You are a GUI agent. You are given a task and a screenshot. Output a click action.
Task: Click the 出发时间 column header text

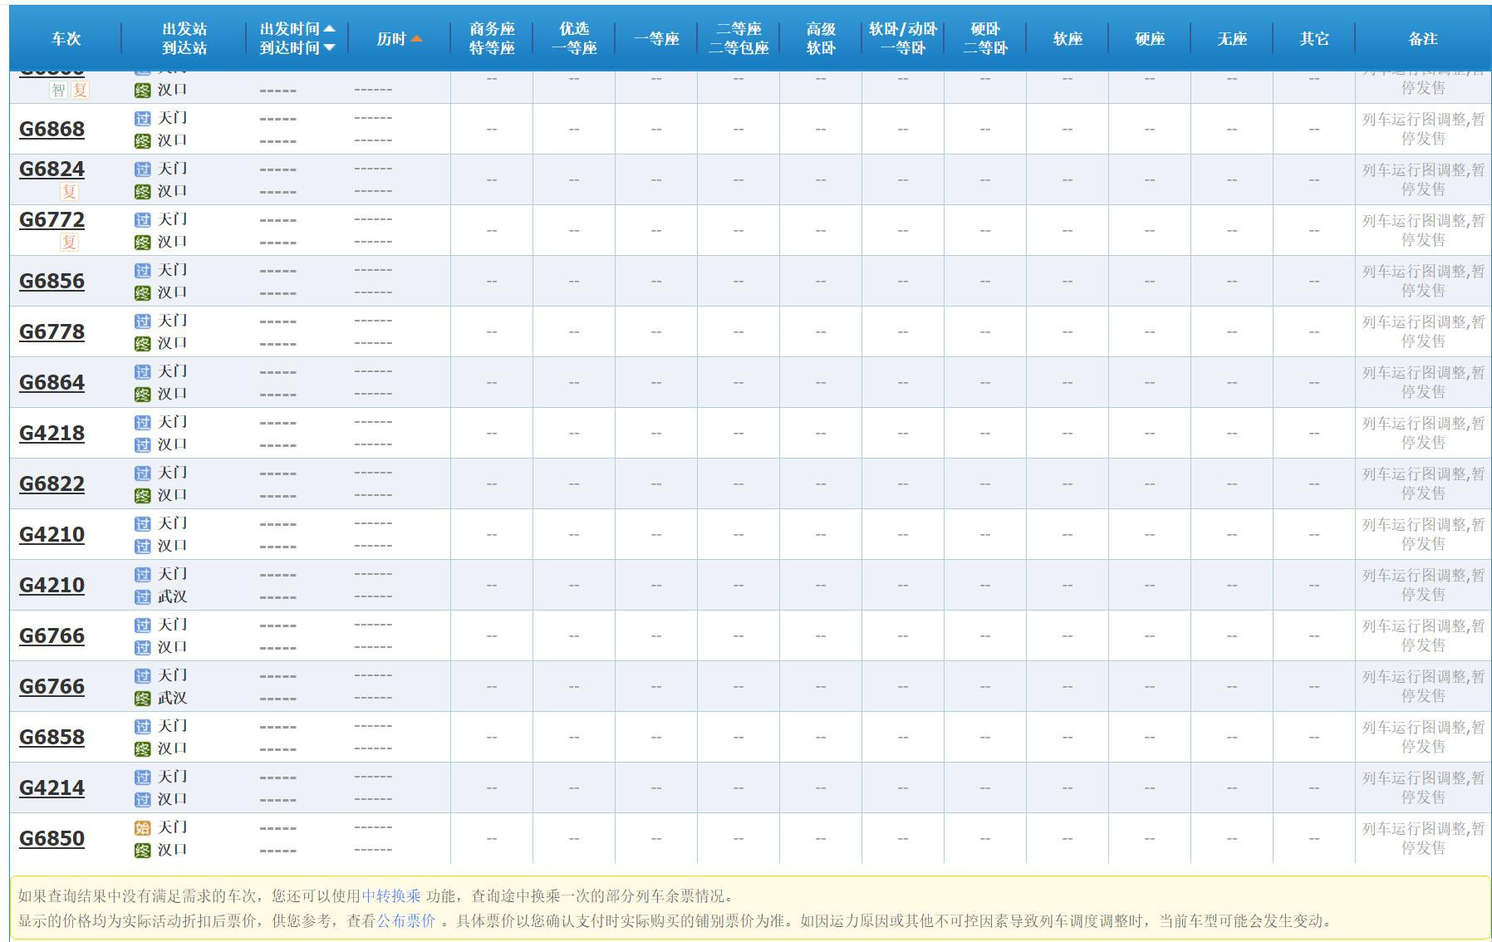click(x=289, y=29)
